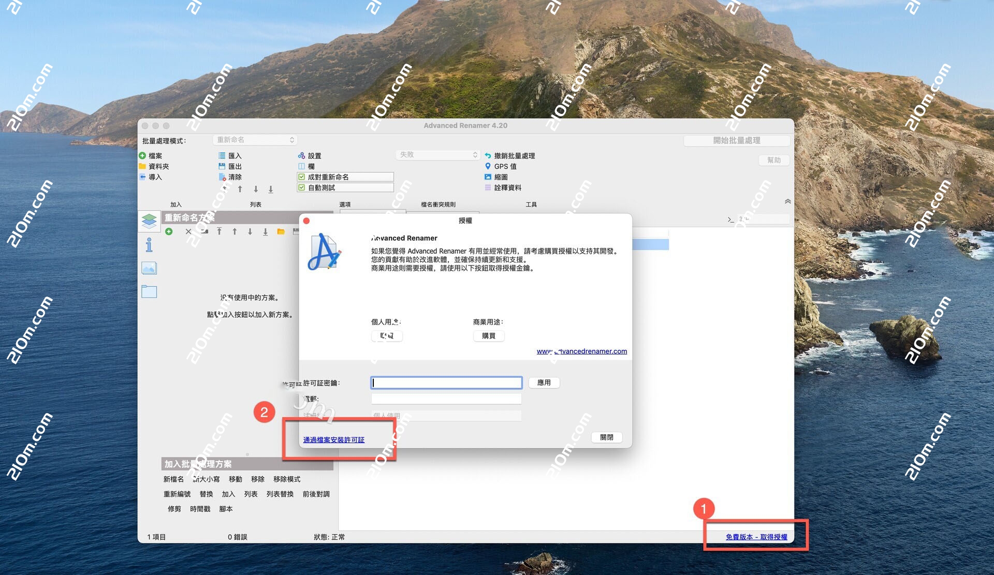The image size is (994, 575).
Task: Collapse the toolbar with the chevron arrow
Action: click(787, 201)
